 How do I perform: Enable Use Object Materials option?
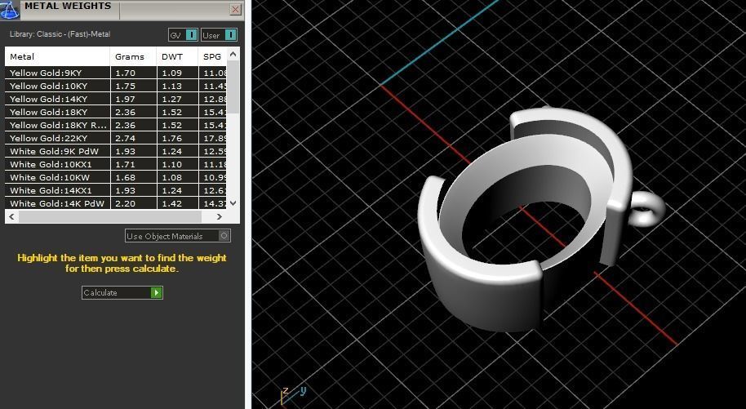pyautogui.click(x=178, y=236)
